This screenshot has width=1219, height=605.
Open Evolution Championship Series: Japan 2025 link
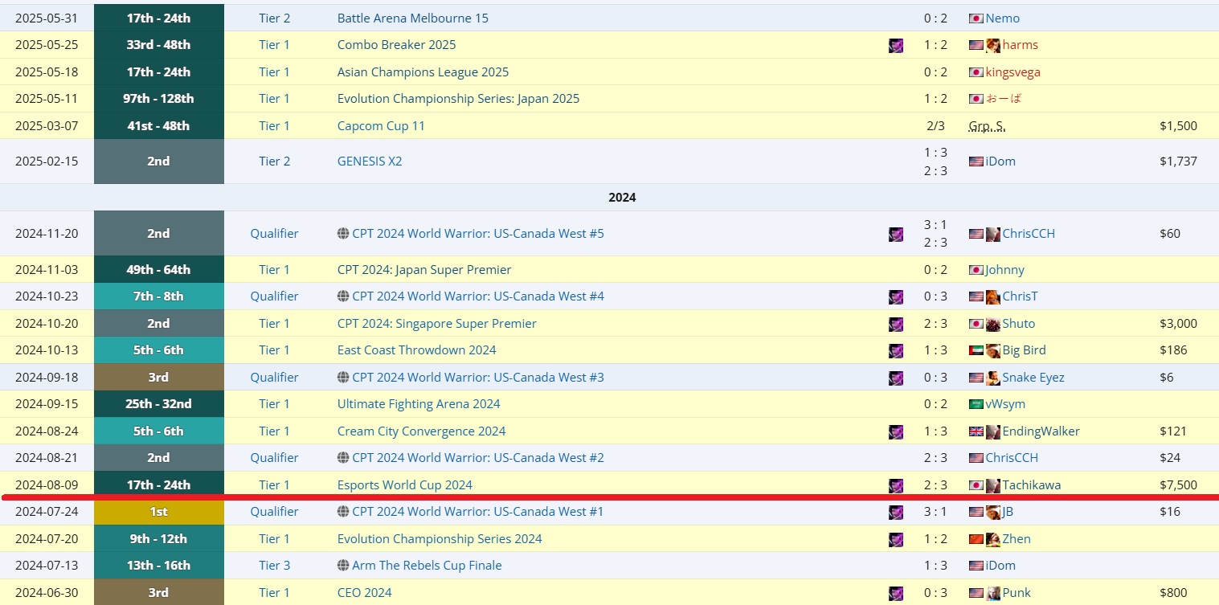[x=458, y=99]
